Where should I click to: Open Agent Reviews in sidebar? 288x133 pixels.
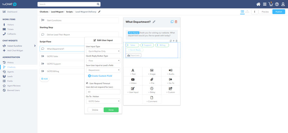[x=14, y=85]
